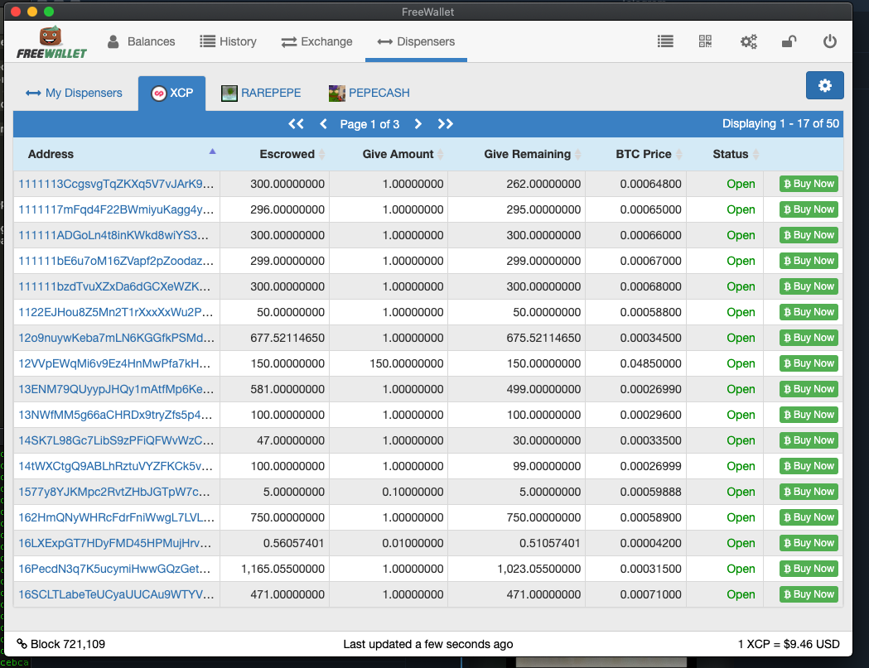The height and width of the screenshot is (668, 869).
Task: Open the History tab
Action: tap(229, 41)
